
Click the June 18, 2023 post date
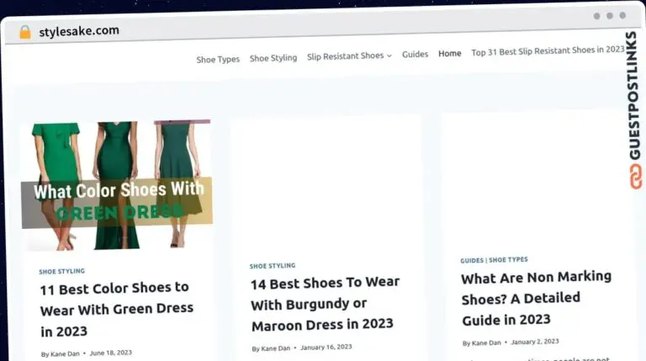point(111,353)
